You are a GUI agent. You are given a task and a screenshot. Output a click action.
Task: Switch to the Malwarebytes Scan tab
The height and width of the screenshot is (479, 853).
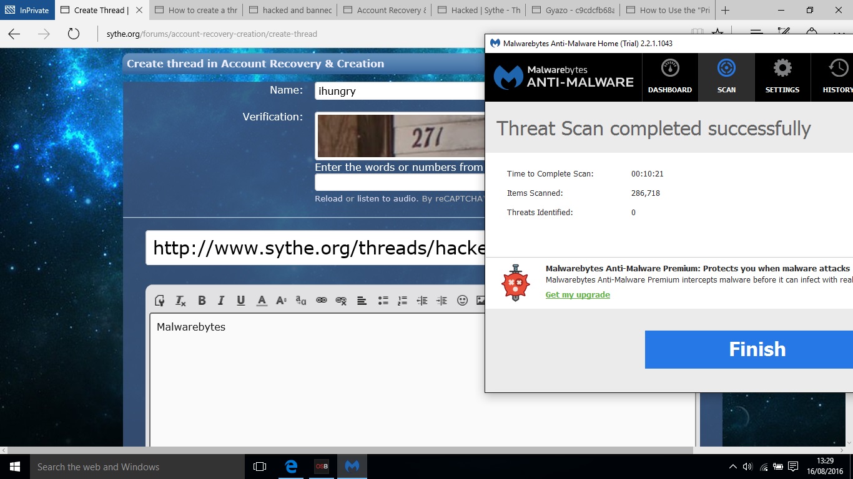tap(726, 77)
